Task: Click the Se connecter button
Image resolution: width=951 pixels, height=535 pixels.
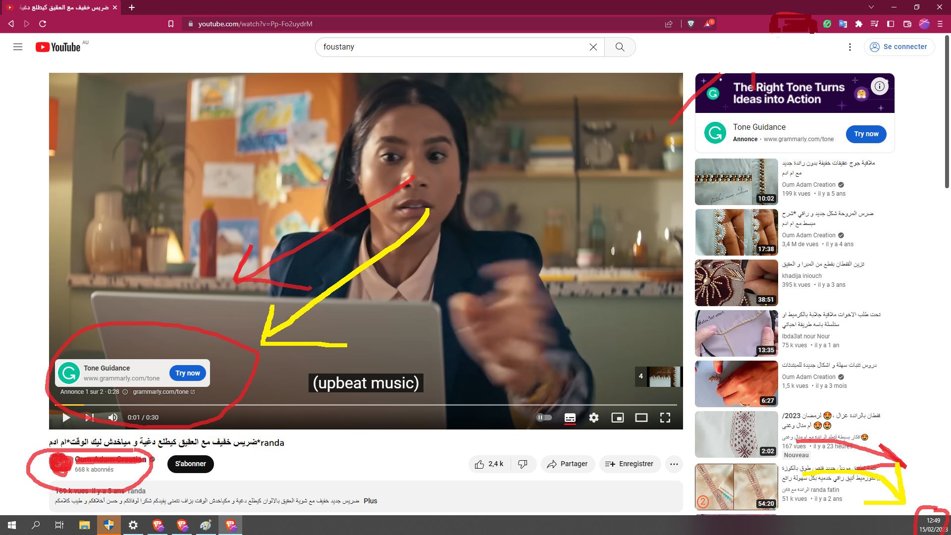Action: point(899,47)
